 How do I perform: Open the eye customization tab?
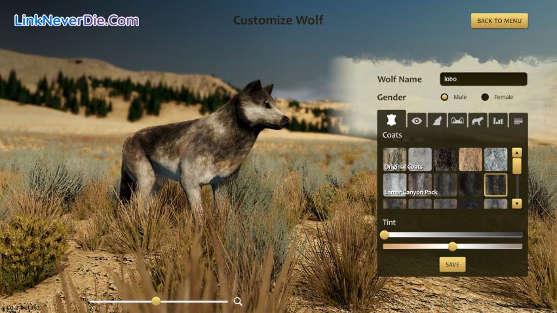coord(416,120)
